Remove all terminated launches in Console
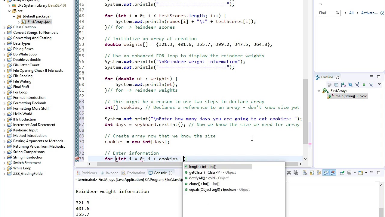The image size is (385, 217). pos(296,173)
